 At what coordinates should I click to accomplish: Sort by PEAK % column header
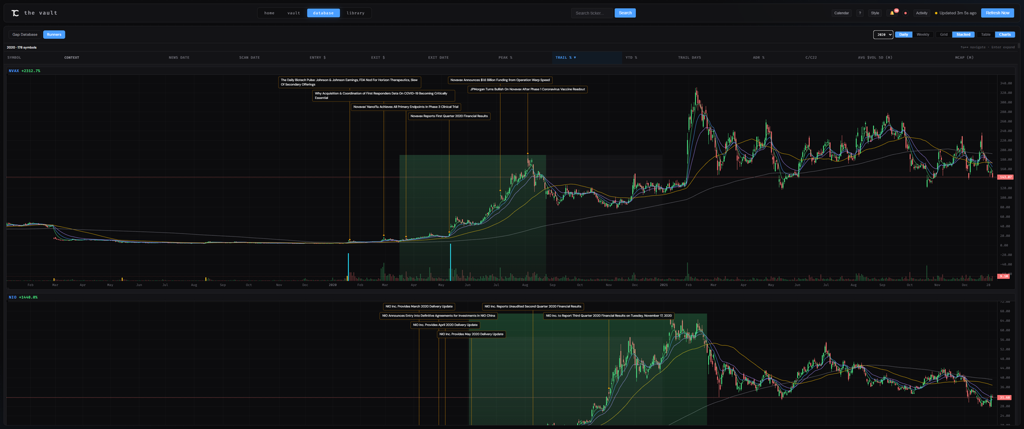coord(505,58)
